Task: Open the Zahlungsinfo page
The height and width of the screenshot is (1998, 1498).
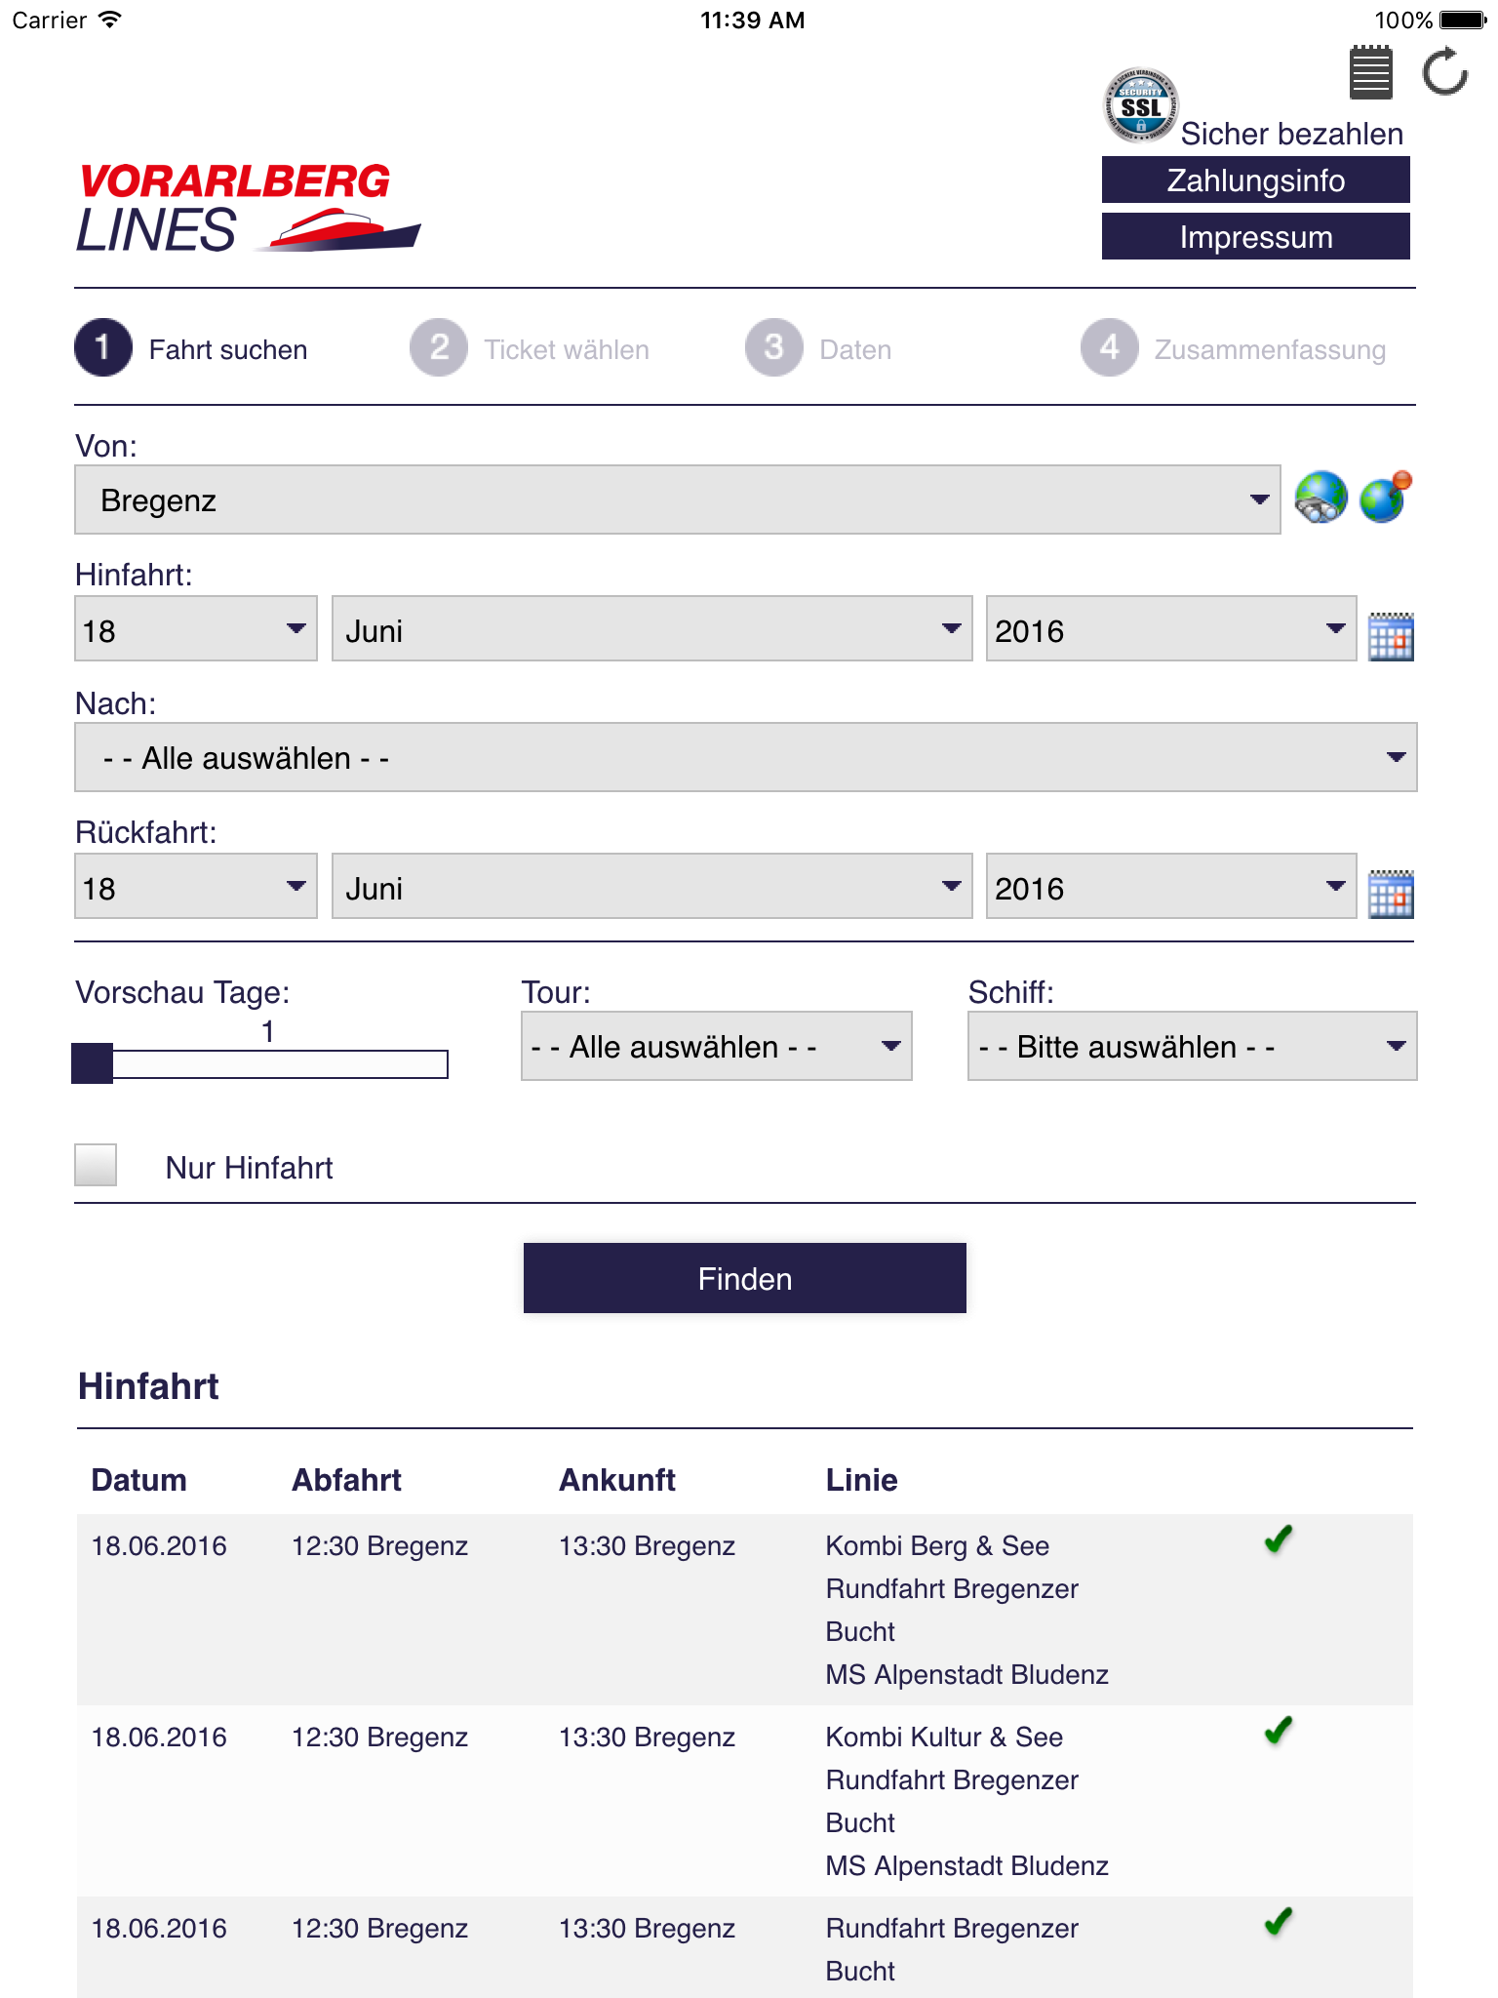Action: pyautogui.click(x=1254, y=180)
